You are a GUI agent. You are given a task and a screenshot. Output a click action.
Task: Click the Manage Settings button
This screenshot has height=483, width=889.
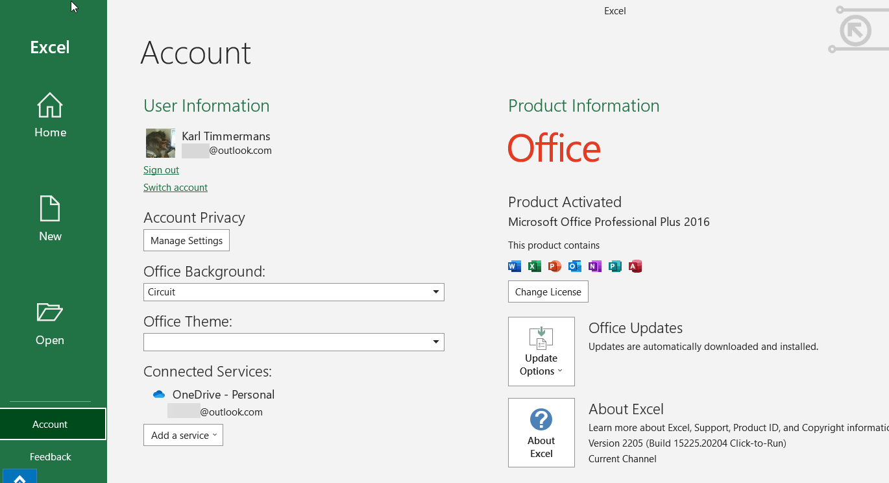point(186,240)
